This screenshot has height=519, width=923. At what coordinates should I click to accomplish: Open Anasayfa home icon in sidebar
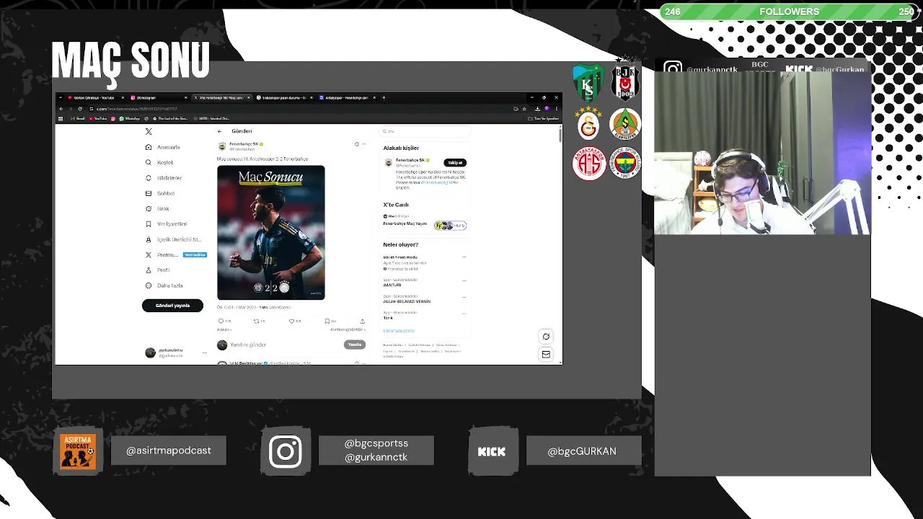[149, 147]
